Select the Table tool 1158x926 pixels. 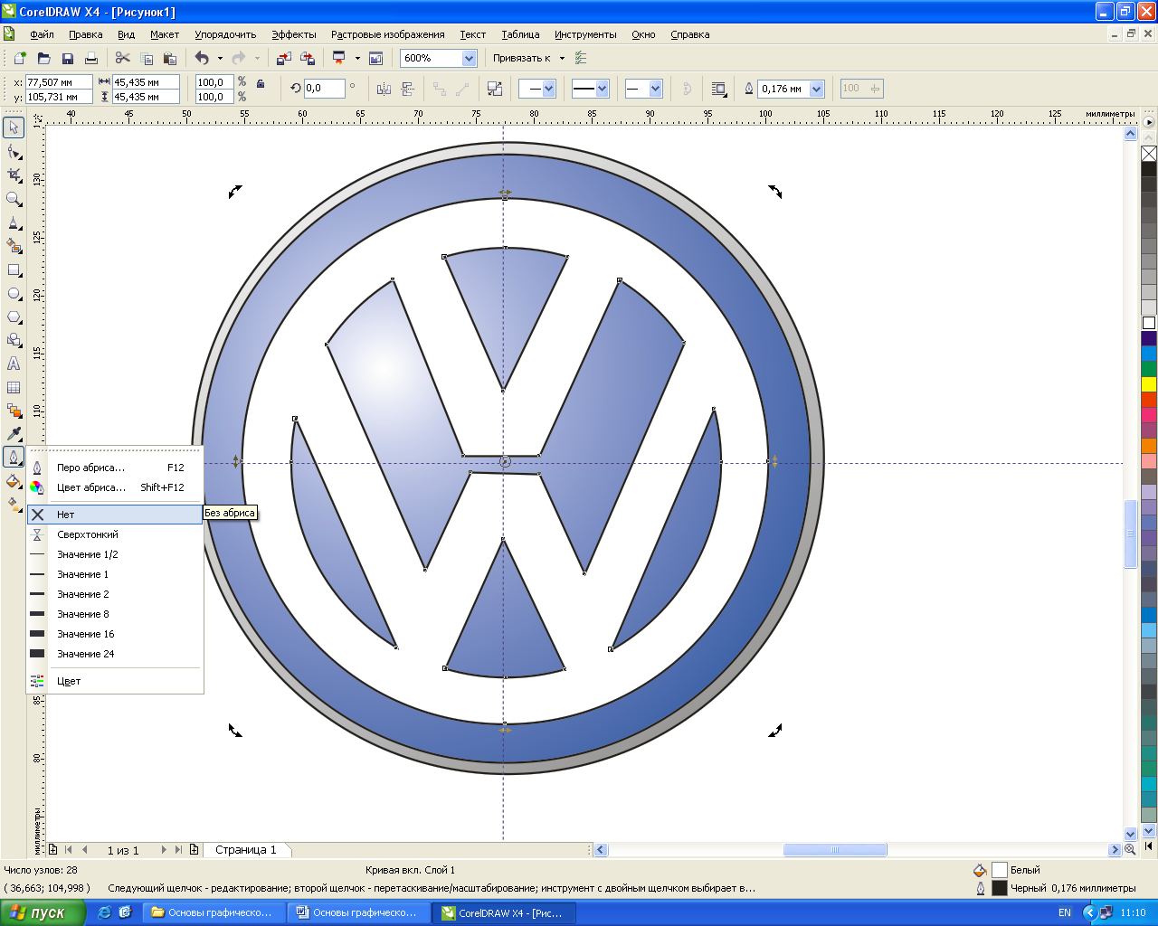[x=14, y=387]
